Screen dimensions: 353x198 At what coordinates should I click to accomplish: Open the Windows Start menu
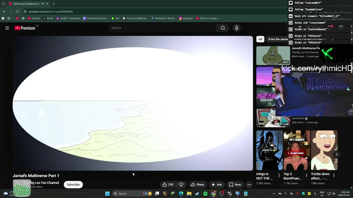coord(107,194)
